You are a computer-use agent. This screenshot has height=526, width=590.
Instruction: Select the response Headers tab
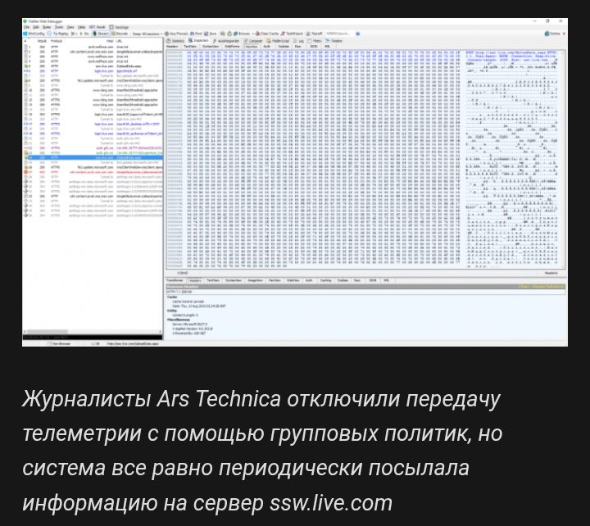pos(195,280)
